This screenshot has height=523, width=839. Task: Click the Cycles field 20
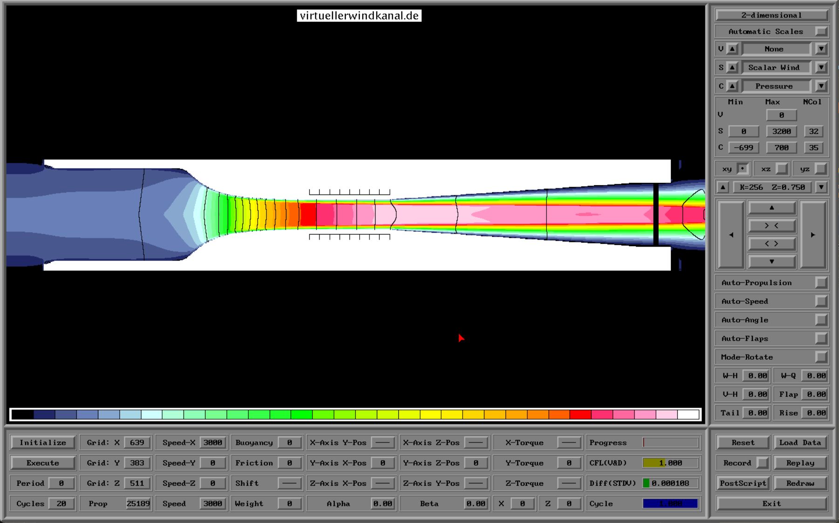[61, 503]
